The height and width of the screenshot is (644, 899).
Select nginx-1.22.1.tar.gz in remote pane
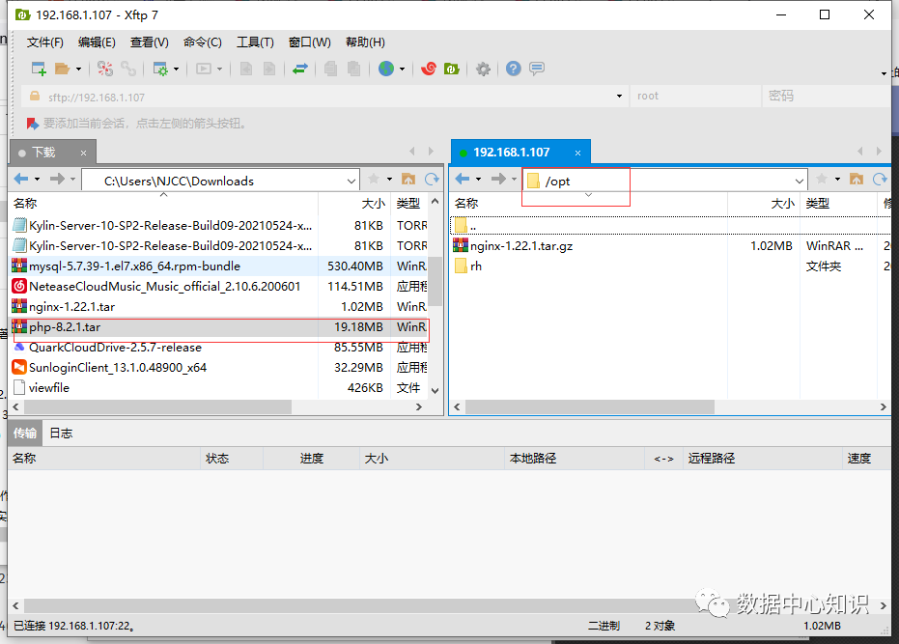(671, 246)
